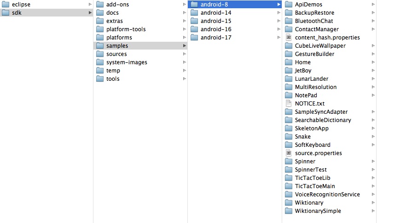This screenshot has height=223, width=406.
Task: Click the platforms folder icon
Action: point(100,38)
